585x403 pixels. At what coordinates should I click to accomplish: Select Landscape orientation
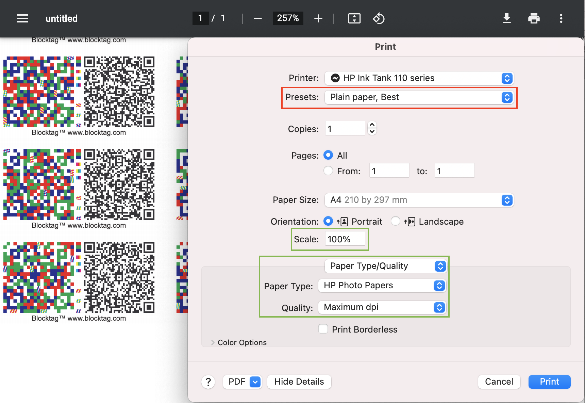(x=396, y=221)
